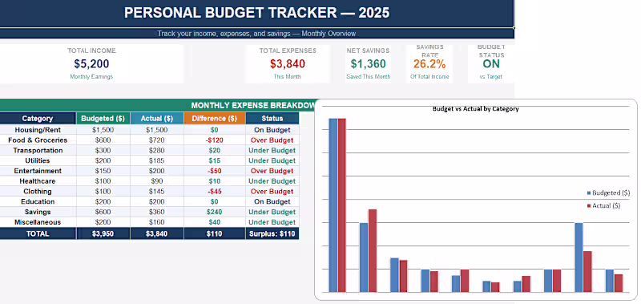The image size is (641, 304).
Task: Select the Housing/Rent category cell
Action: point(38,130)
